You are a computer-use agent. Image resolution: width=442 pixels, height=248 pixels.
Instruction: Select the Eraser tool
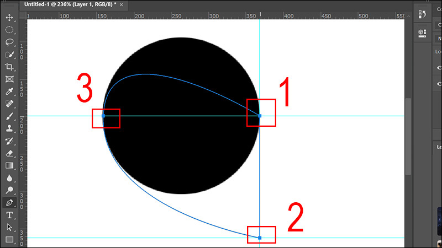point(9,153)
